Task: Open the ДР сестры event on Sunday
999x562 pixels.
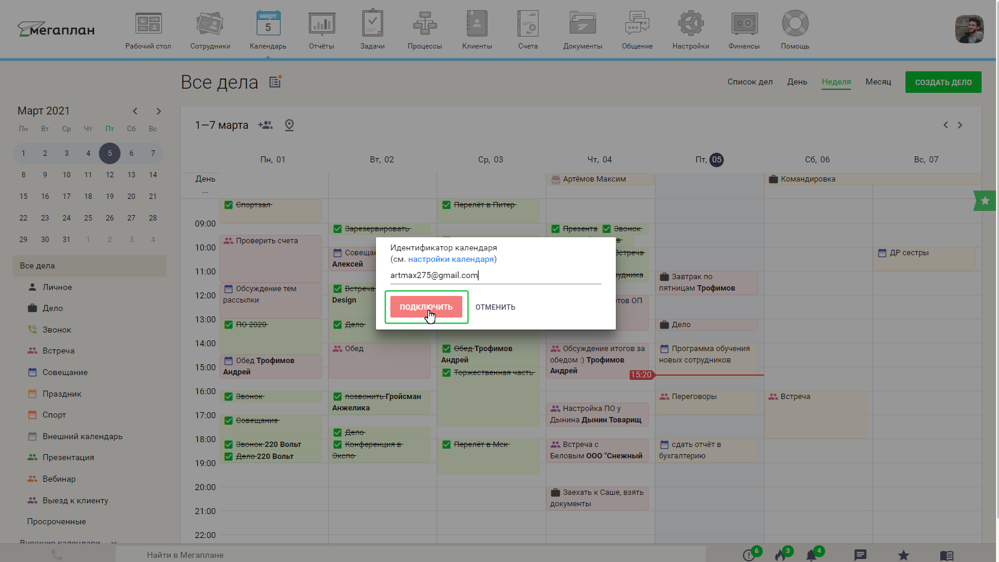Action: pos(924,258)
